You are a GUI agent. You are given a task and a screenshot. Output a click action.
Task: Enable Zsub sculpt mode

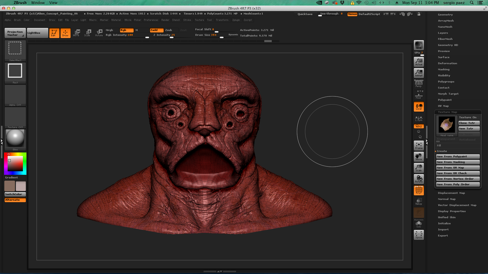(171, 30)
